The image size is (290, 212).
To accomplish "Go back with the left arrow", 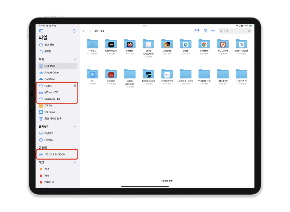I will pyautogui.click(x=83, y=31).
